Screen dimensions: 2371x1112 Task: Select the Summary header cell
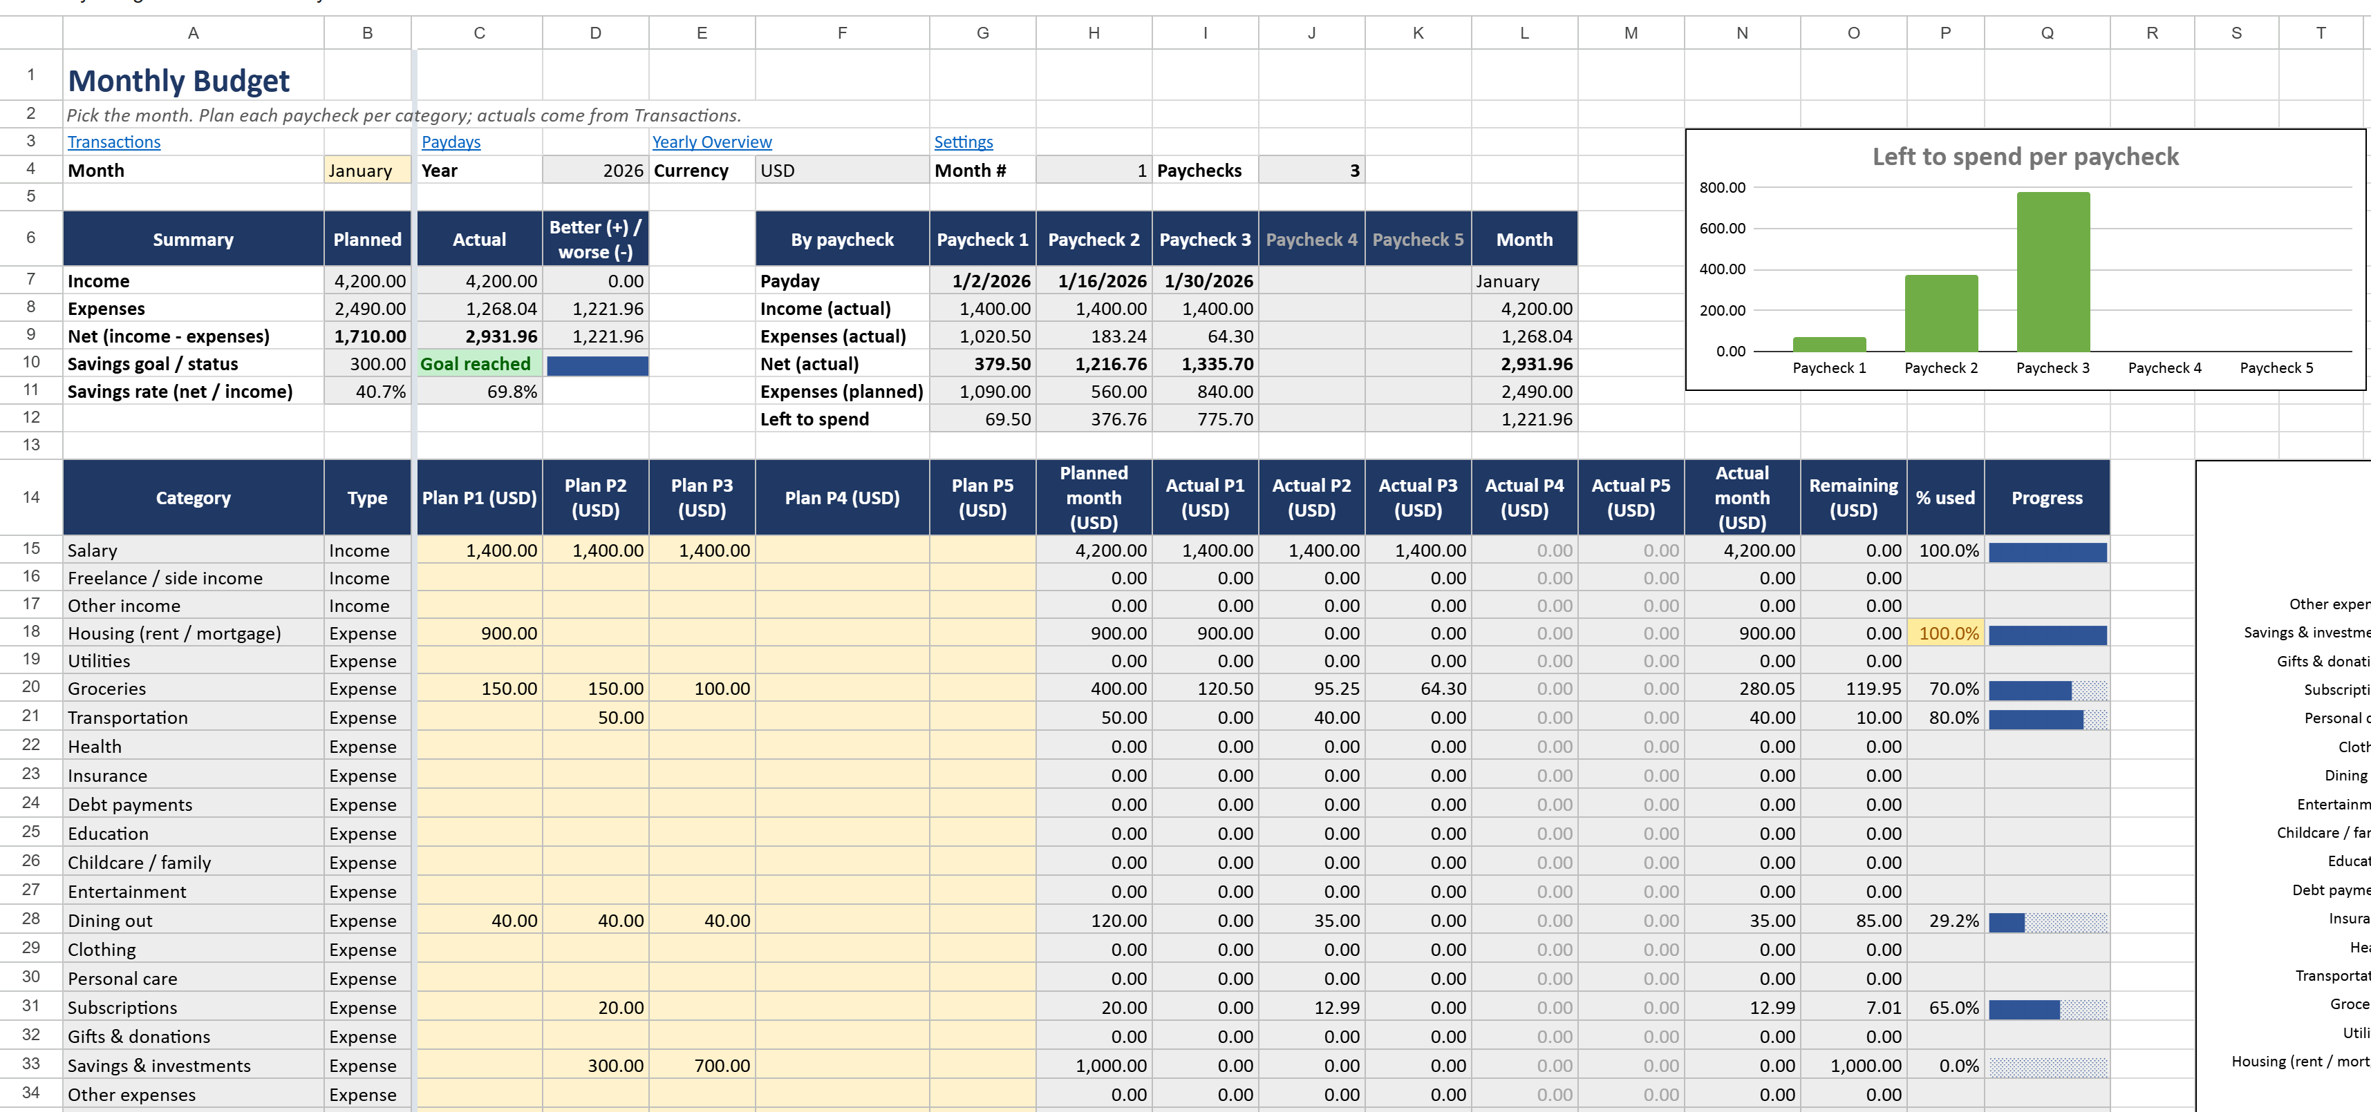[194, 239]
